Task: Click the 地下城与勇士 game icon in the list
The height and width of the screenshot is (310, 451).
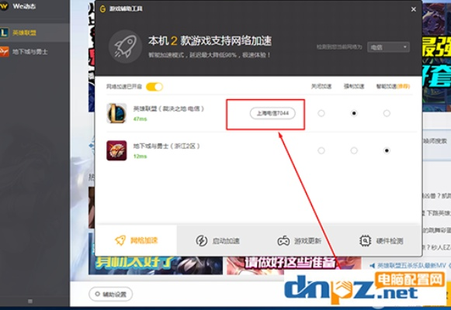Action: coord(116,150)
